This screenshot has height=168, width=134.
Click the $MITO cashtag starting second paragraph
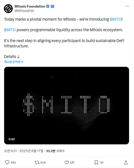point(10,30)
